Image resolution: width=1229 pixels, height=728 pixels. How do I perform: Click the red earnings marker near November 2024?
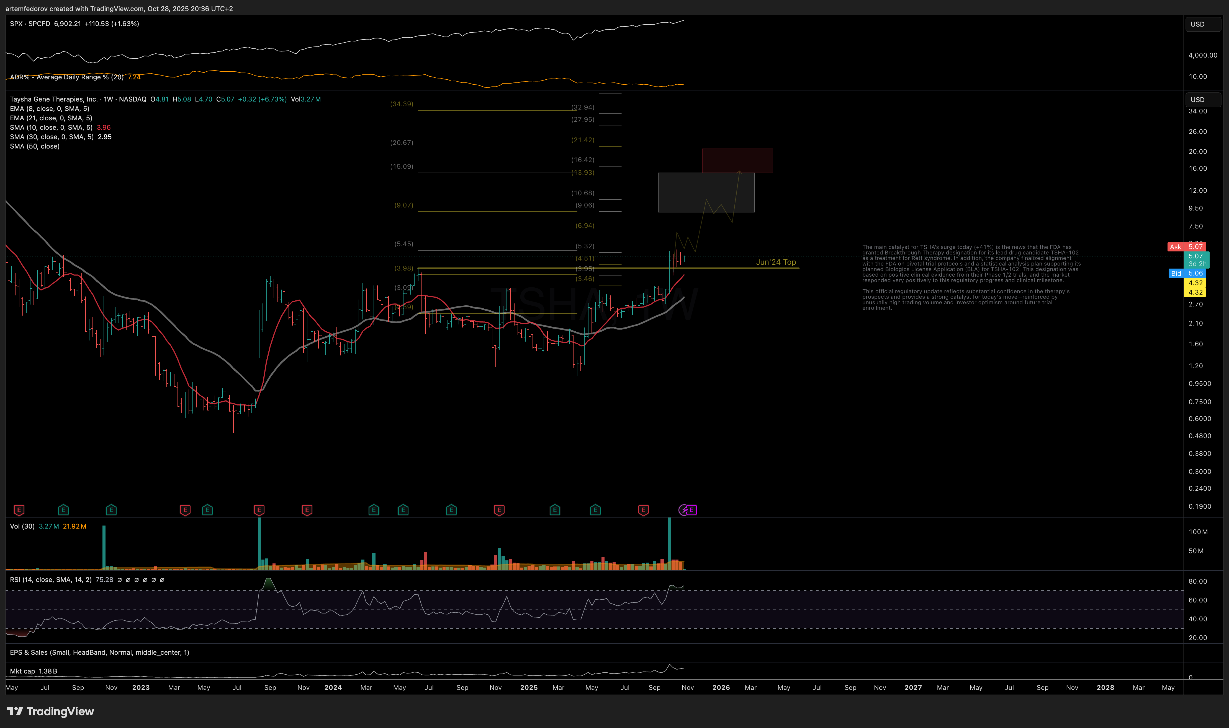499,510
